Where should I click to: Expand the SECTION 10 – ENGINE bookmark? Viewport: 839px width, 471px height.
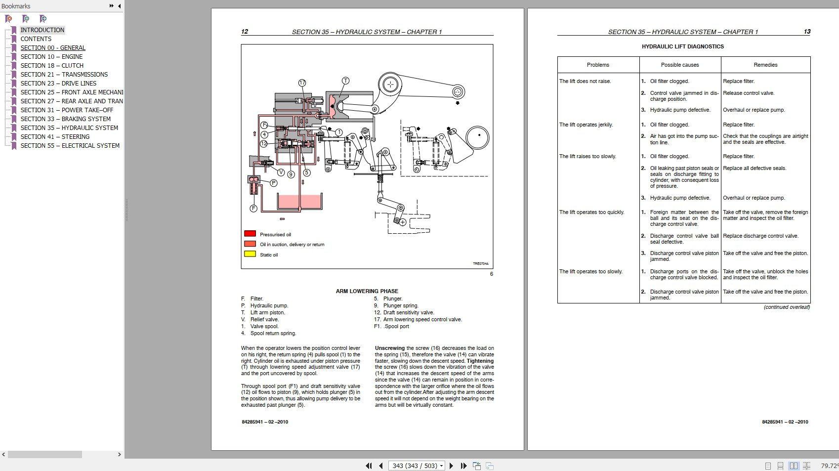14,56
